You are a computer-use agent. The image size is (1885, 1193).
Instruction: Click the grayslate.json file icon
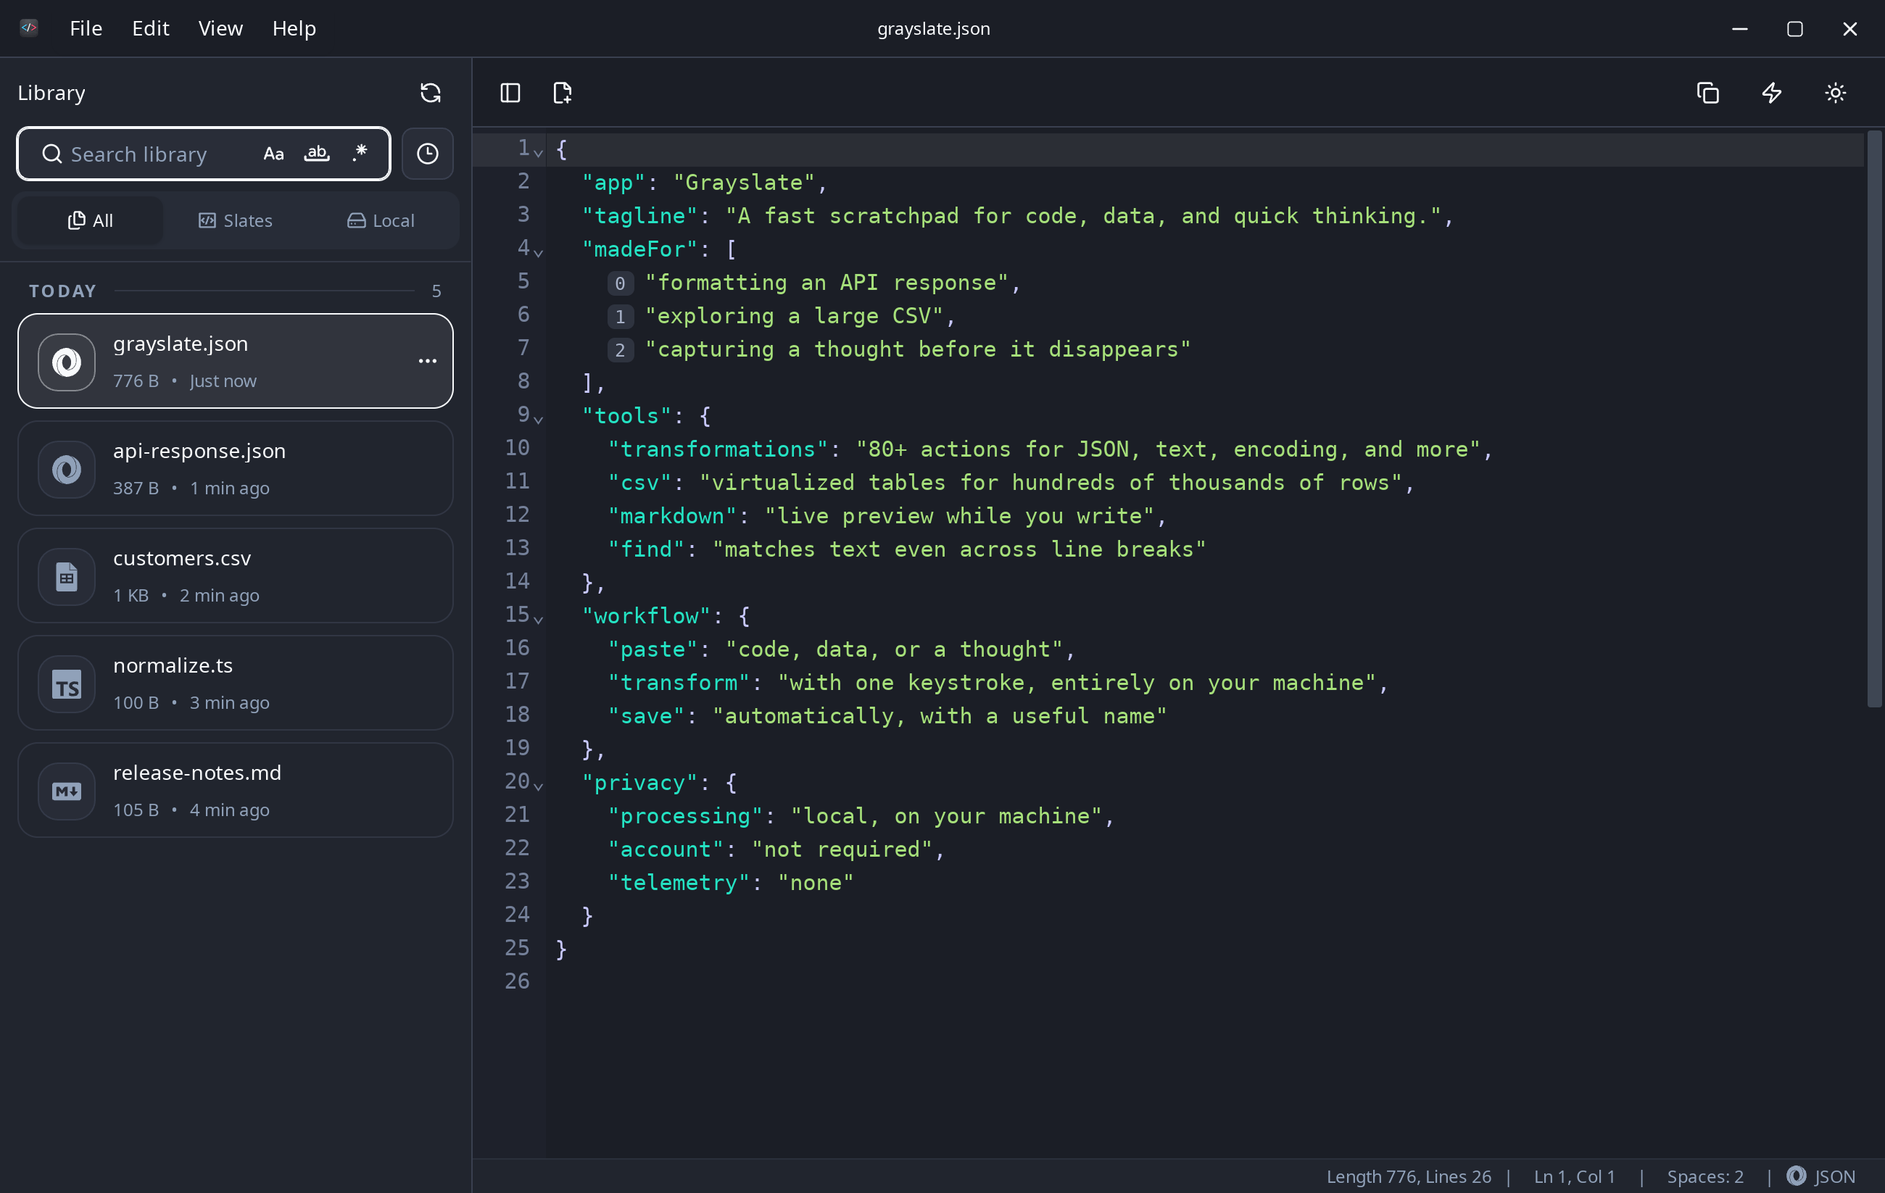point(67,362)
